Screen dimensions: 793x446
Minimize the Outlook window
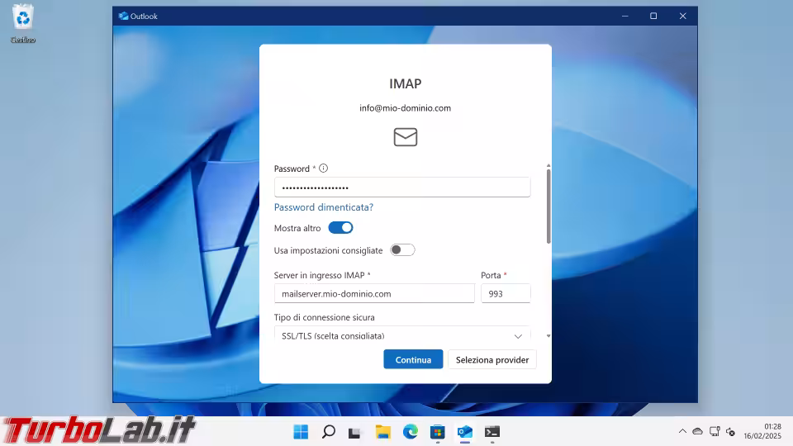coord(625,17)
